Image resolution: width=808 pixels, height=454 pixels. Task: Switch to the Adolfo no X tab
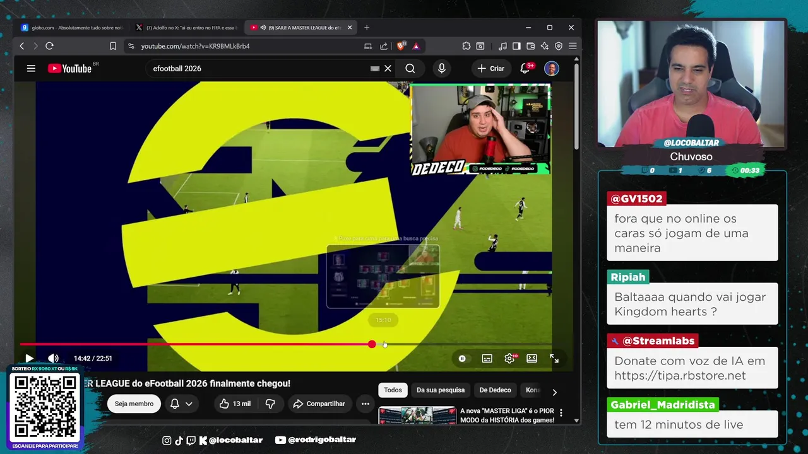point(187,28)
